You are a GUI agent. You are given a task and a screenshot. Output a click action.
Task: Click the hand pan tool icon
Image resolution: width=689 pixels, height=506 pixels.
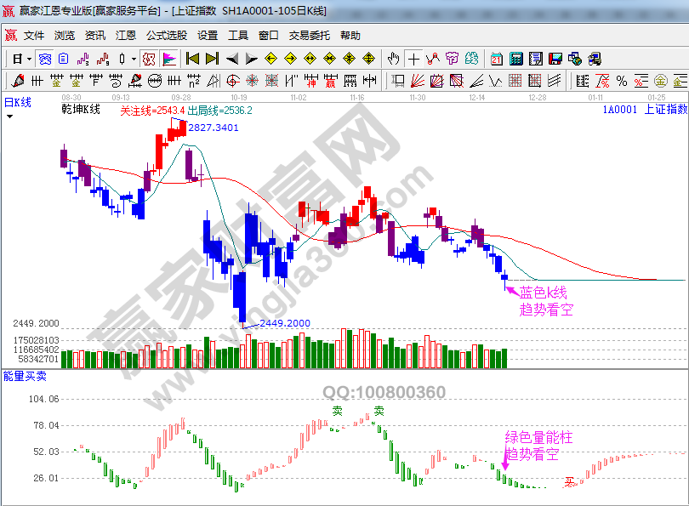point(394,59)
